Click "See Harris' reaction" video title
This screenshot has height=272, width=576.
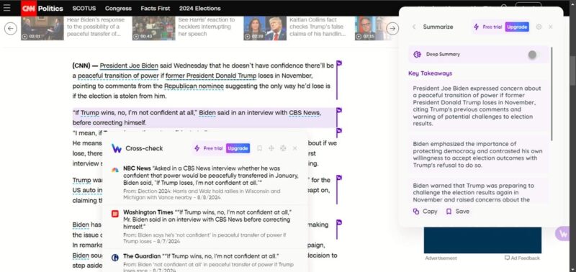207,27
